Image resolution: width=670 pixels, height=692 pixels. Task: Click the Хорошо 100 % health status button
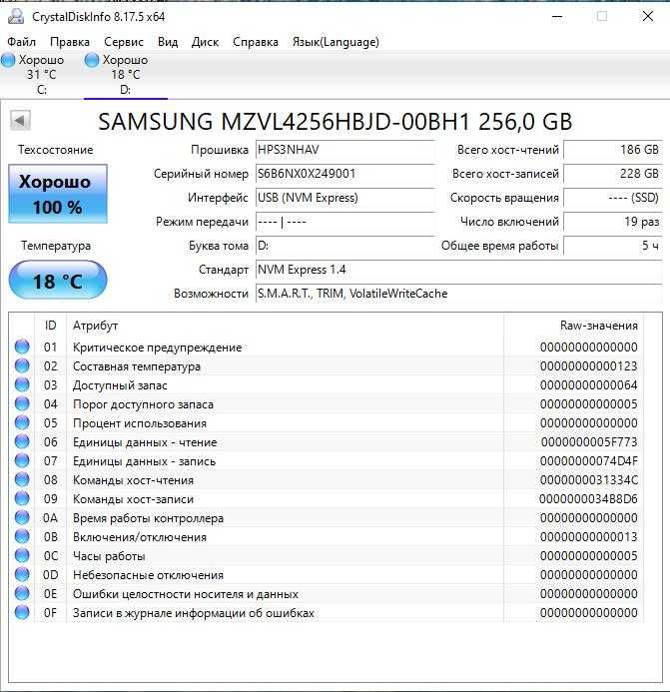pyautogui.click(x=57, y=194)
